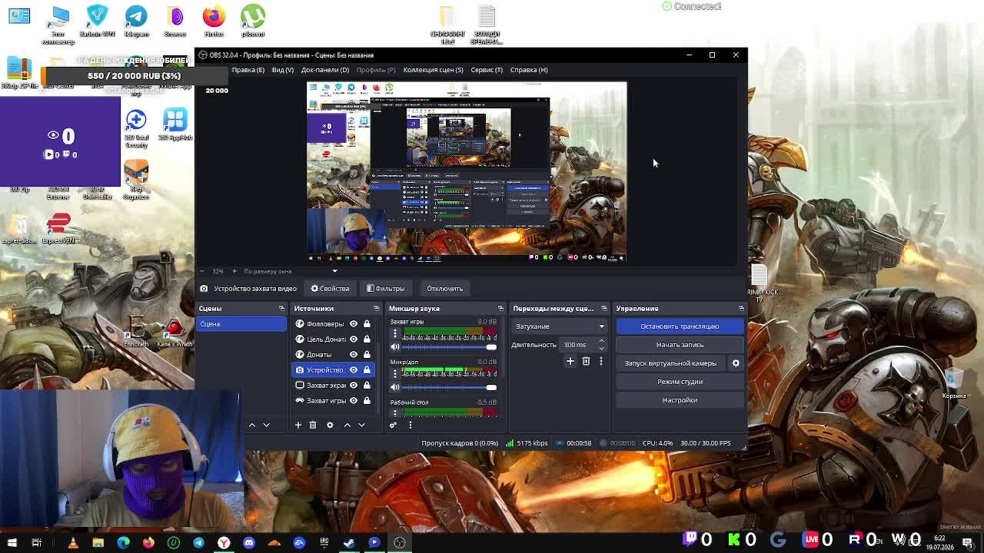Pop out the Управление dock
The width and height of the screenshot is (984, 553).
(x=741, y=309)
